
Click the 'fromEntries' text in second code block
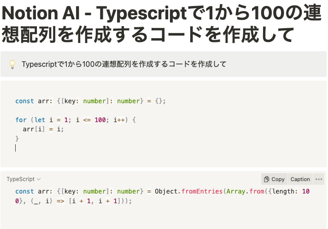202,191
